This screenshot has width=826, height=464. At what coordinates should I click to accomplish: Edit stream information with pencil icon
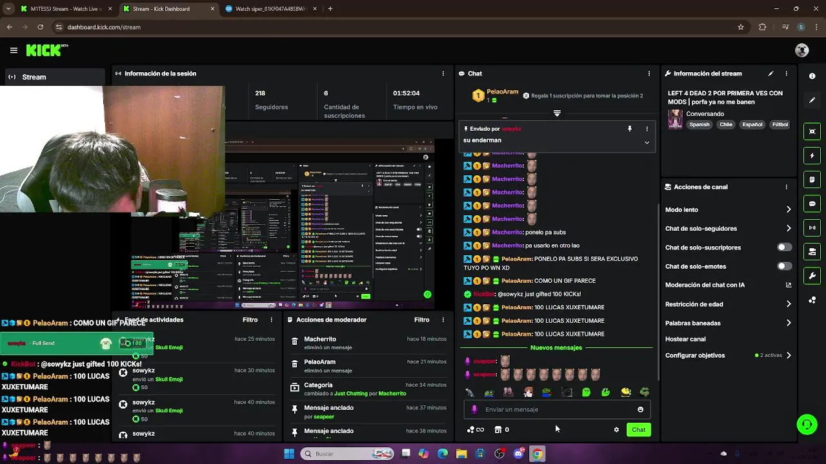tap(771, 73)
